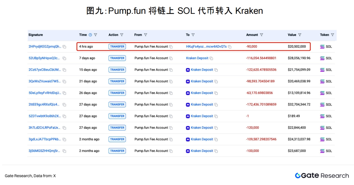Open Kraken Deposit link in 7 days ago row

197,58
